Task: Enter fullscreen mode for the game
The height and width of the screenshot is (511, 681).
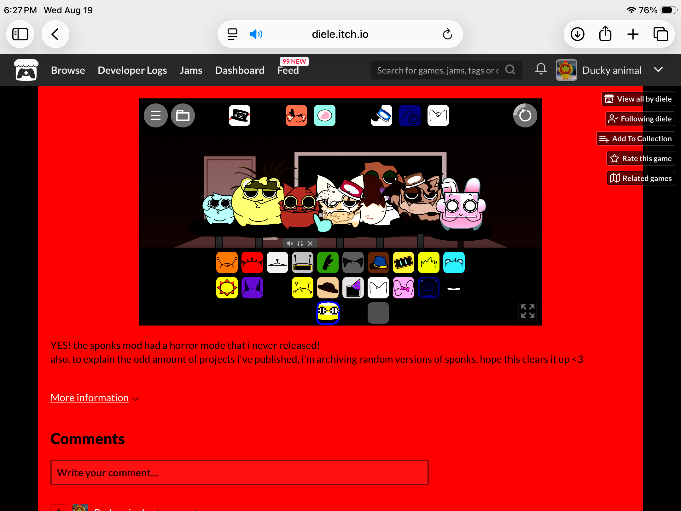Action: 528,311
